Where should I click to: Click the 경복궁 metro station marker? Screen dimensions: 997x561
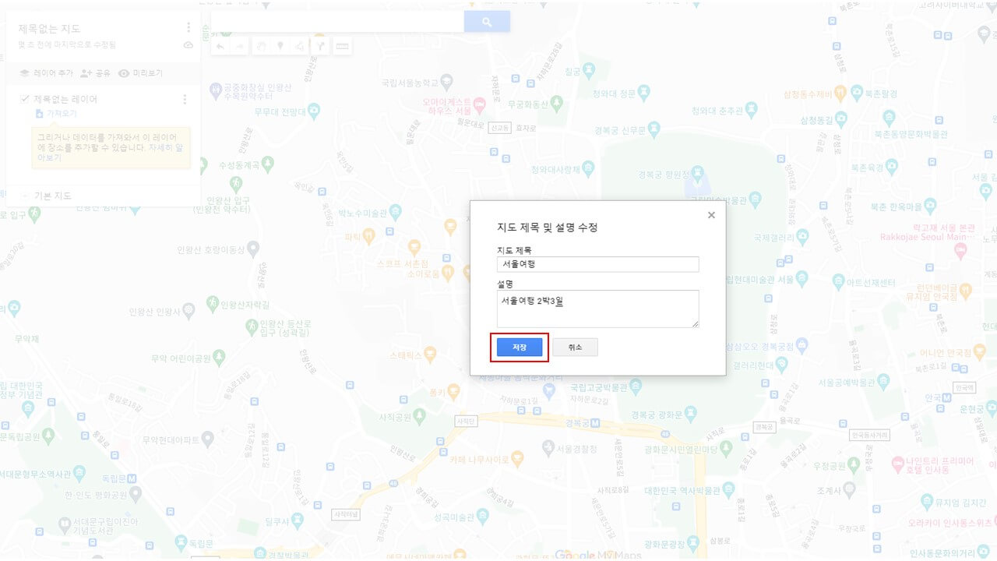point(594,423)
